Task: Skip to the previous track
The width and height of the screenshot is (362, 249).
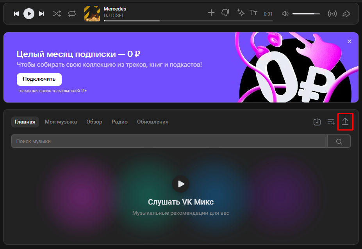Action: pyautogui.click(x=16, y=14)
